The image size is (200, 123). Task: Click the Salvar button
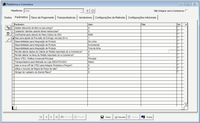(106, 117)
